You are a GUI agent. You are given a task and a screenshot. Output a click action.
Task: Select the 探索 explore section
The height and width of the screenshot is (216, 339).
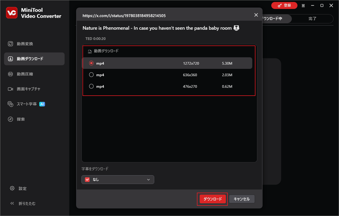tap(21, 119)
